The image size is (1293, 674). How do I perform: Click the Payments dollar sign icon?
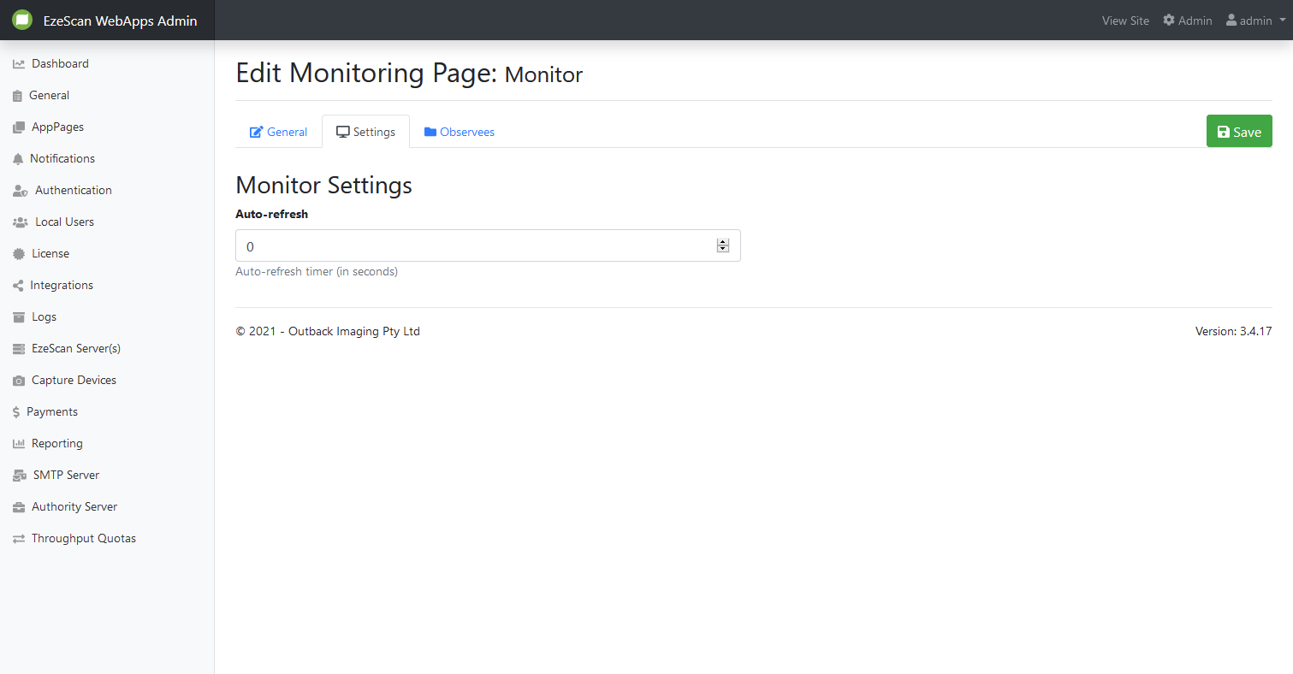(16, 412)
